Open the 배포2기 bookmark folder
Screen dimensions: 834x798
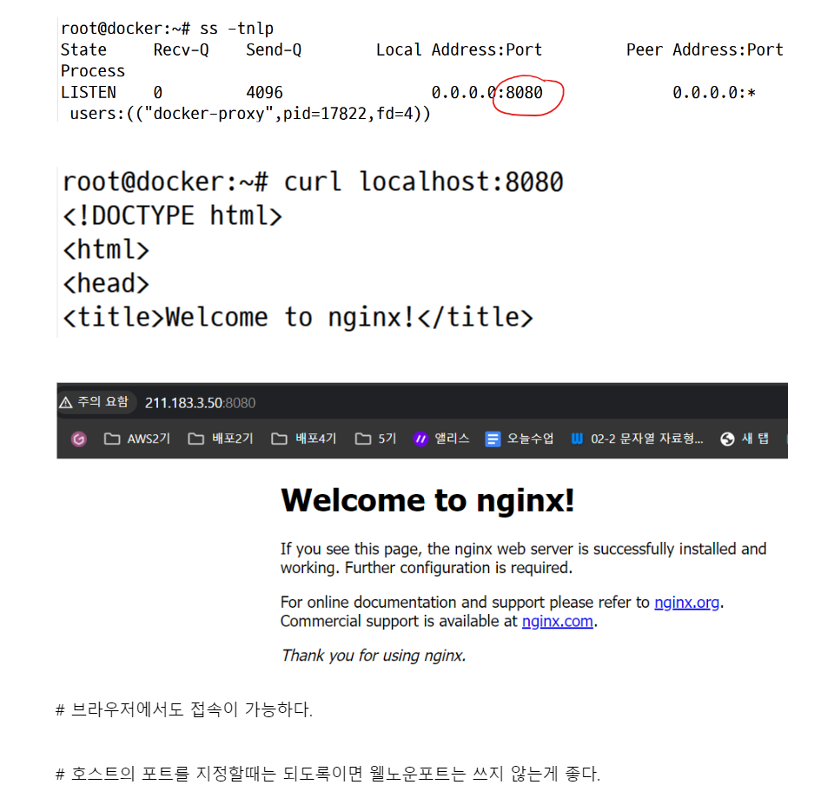pos(220,439)
